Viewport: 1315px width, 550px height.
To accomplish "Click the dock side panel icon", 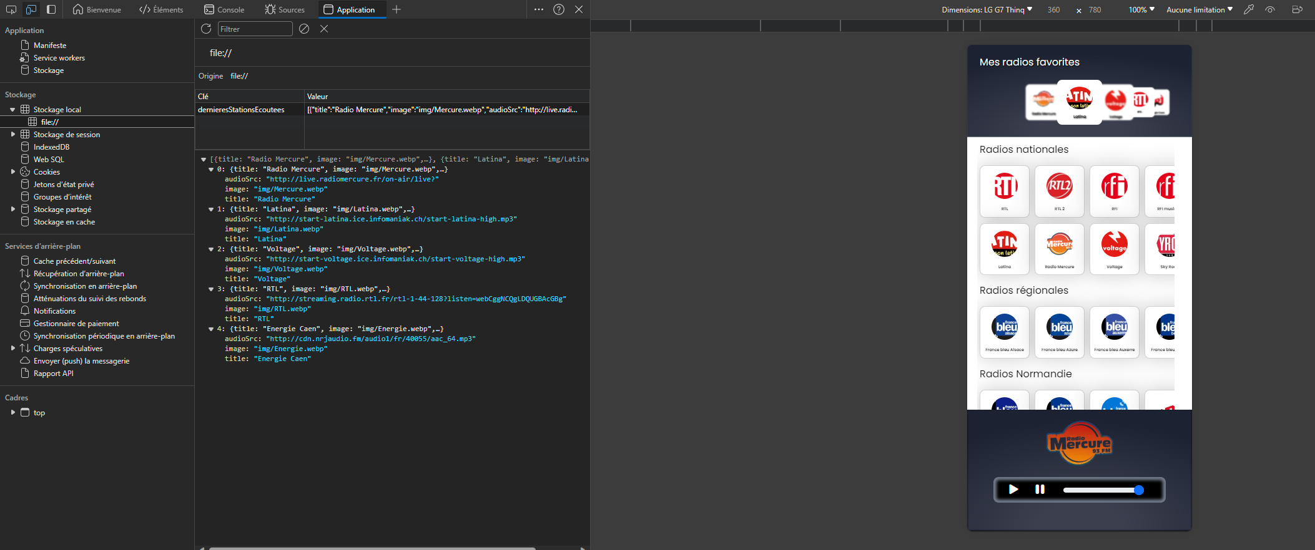I will (x=51, y=9).
